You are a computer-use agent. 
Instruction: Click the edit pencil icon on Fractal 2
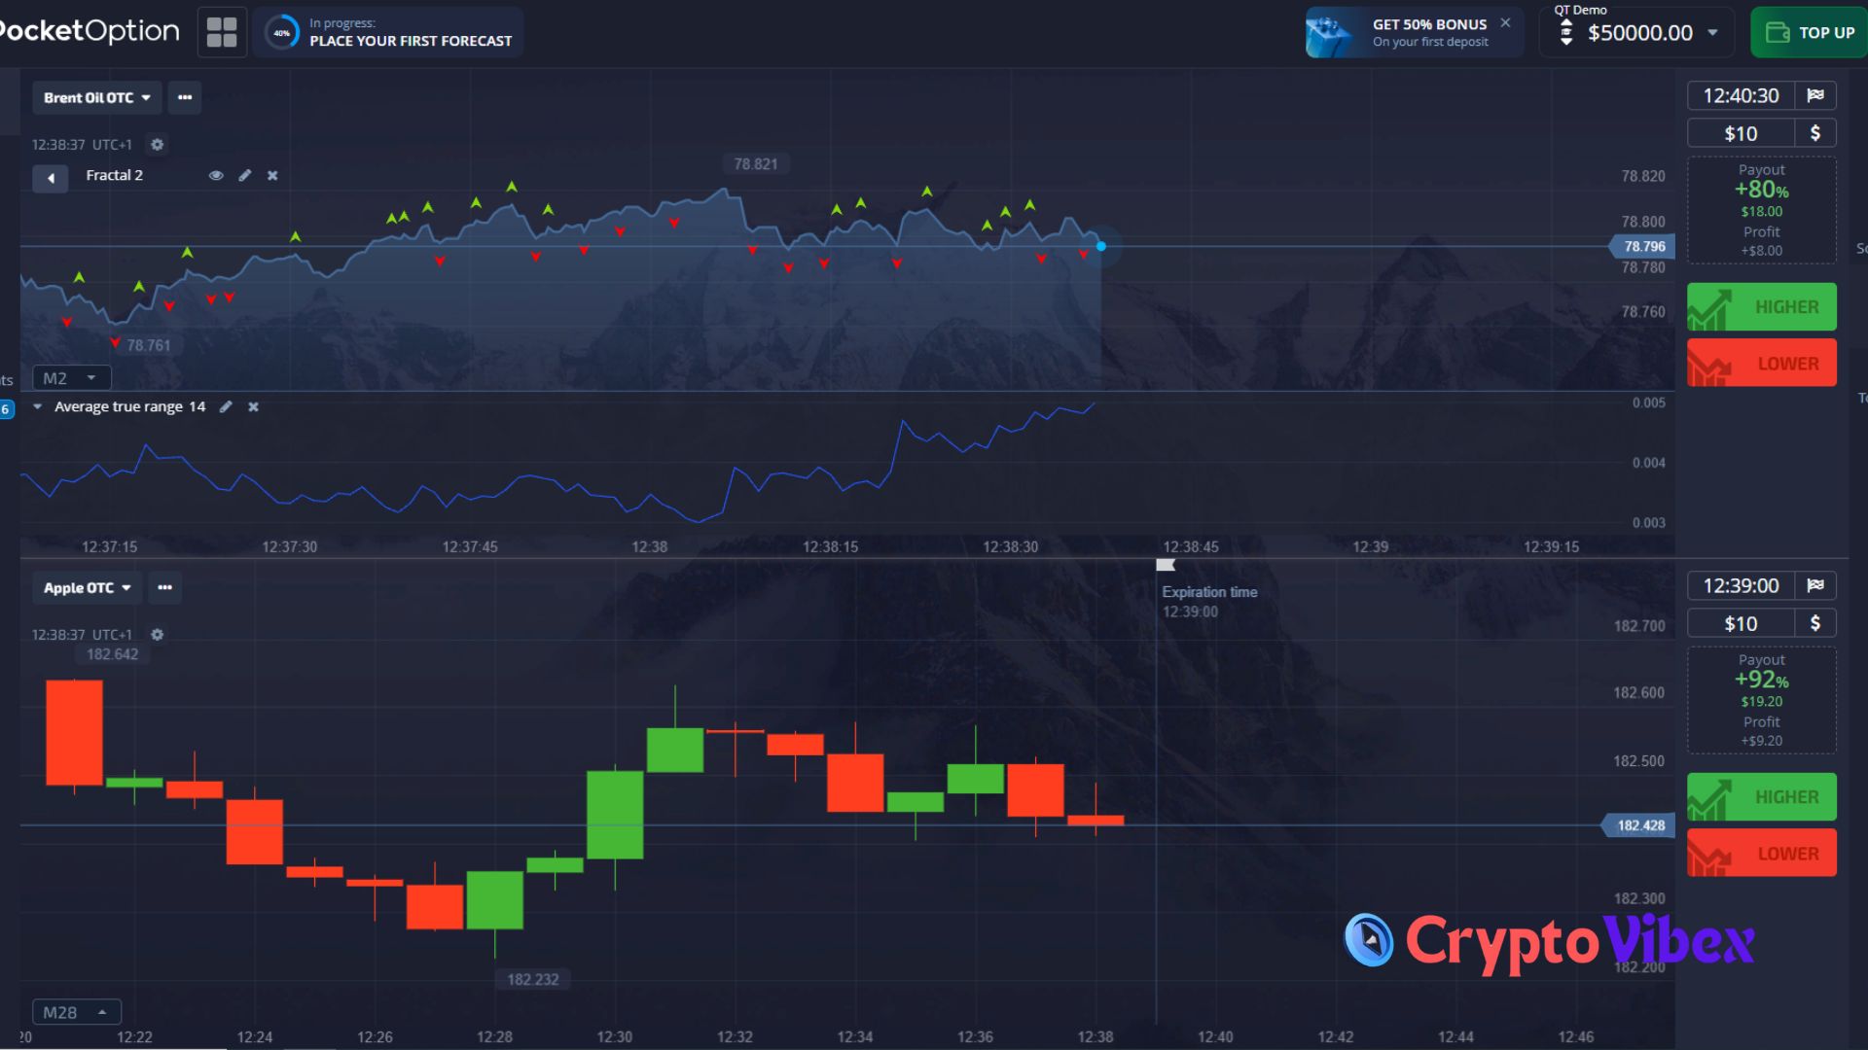click(x=245, y=174)
